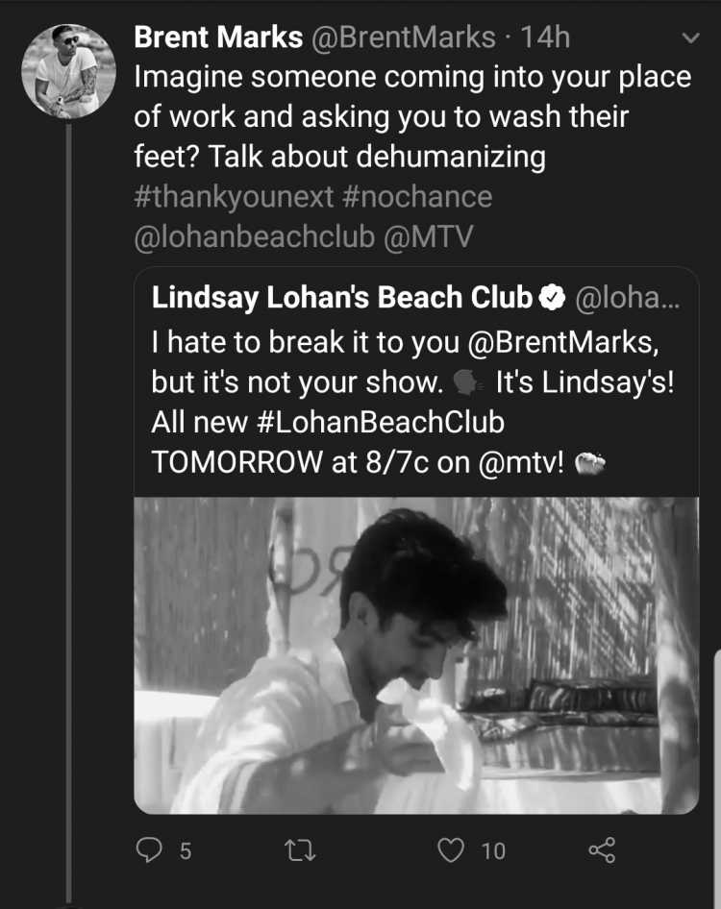Visit the @MTV mention in Brent's tweet
Image resolution: width=721 pixels, height=909 pixels.
(x=428, y=237)
